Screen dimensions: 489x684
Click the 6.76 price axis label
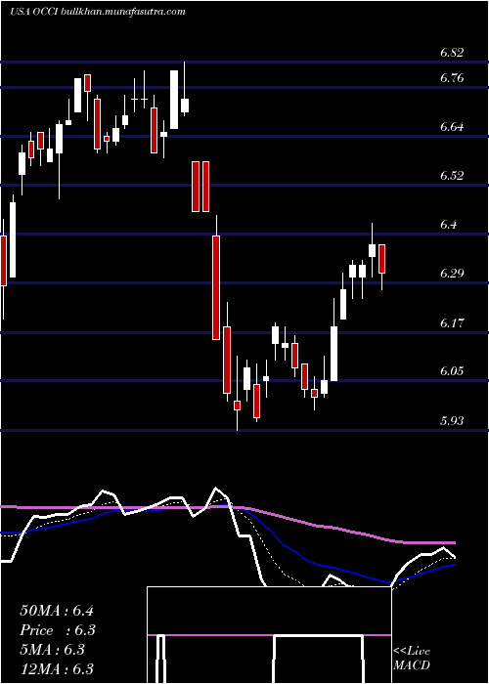click(x=452, y=78)
